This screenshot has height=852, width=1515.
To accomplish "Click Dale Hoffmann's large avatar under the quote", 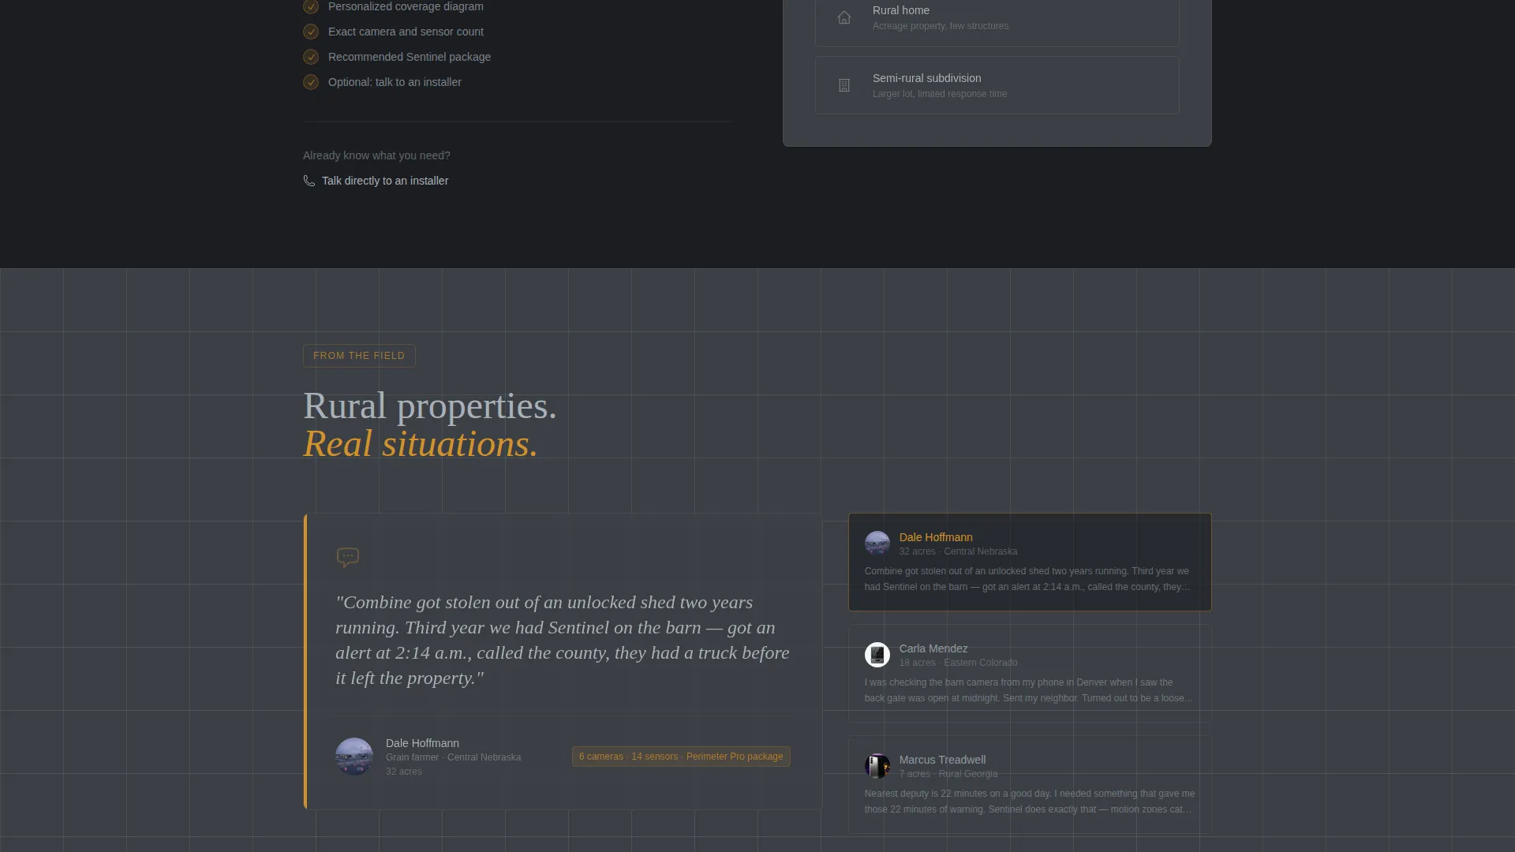I will [354, 757].
